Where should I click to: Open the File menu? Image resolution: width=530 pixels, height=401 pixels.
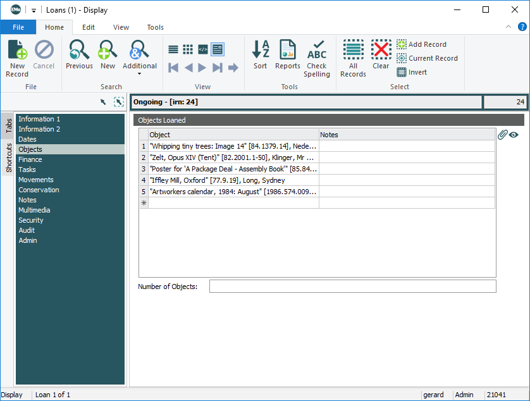click(18, 27)
